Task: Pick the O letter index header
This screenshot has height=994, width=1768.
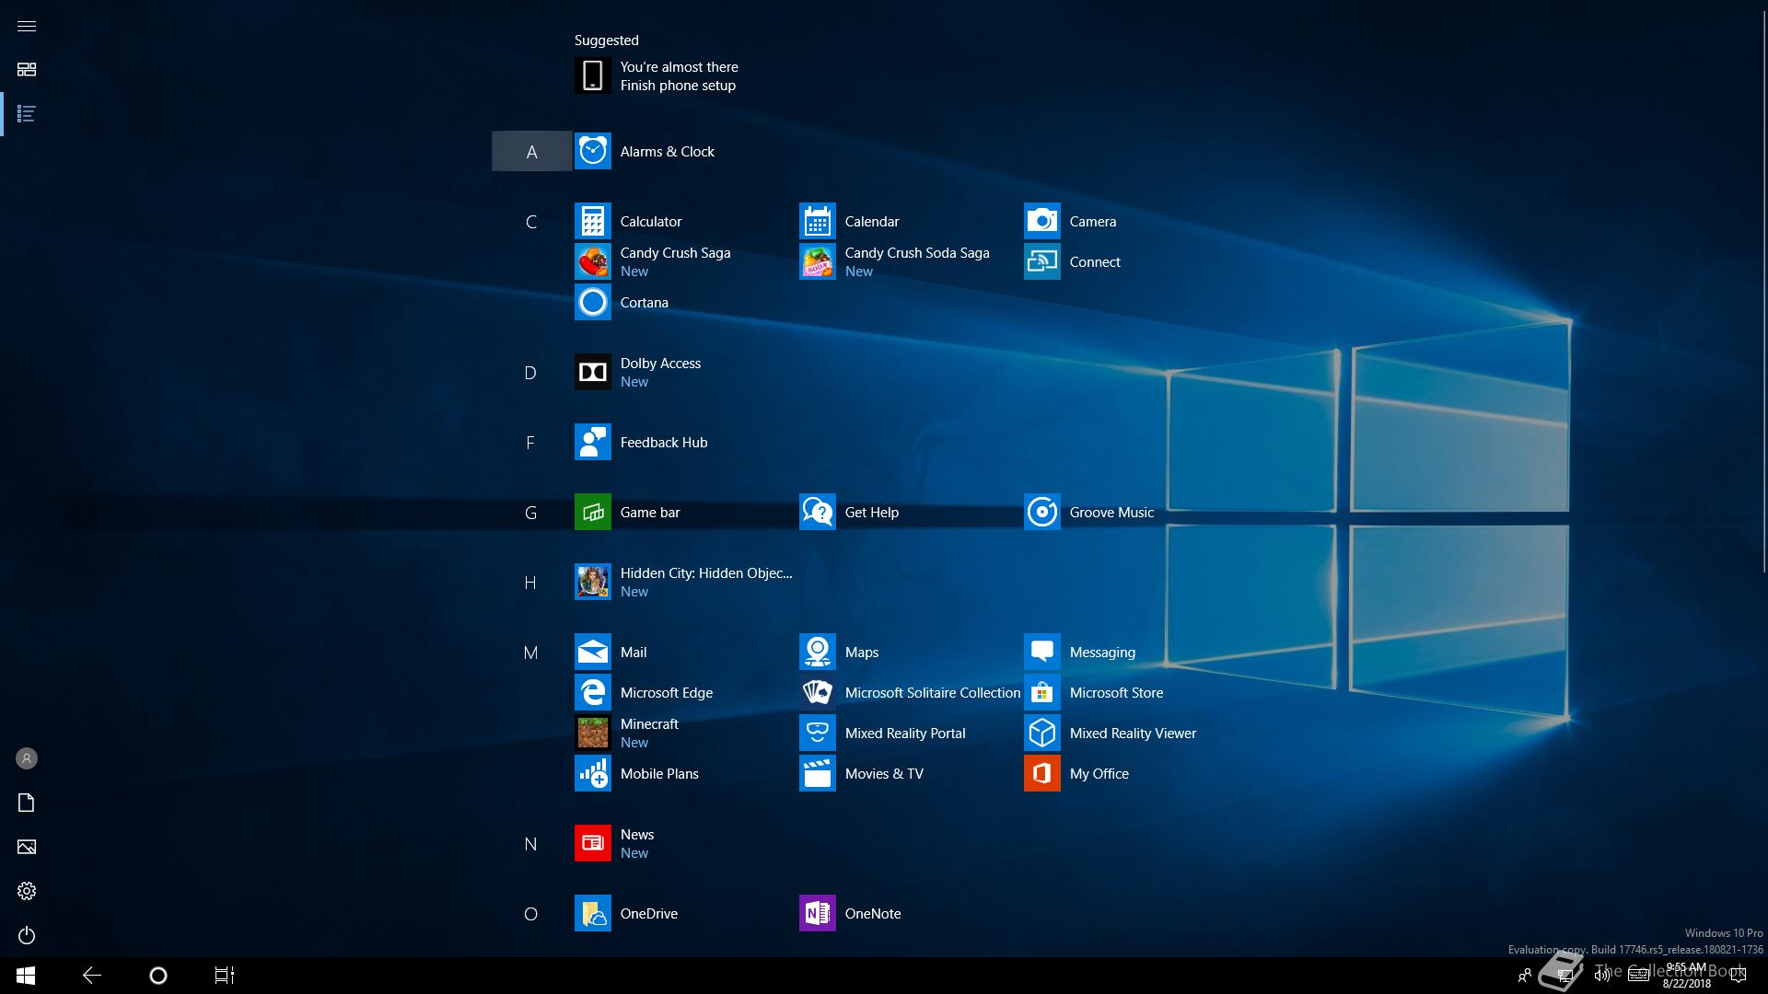Action: pyautogui.click(x=530, y=914)
